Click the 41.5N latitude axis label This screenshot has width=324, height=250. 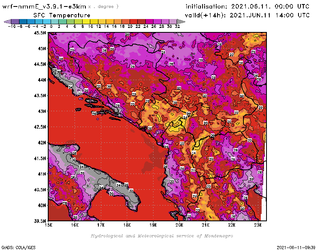40,158
